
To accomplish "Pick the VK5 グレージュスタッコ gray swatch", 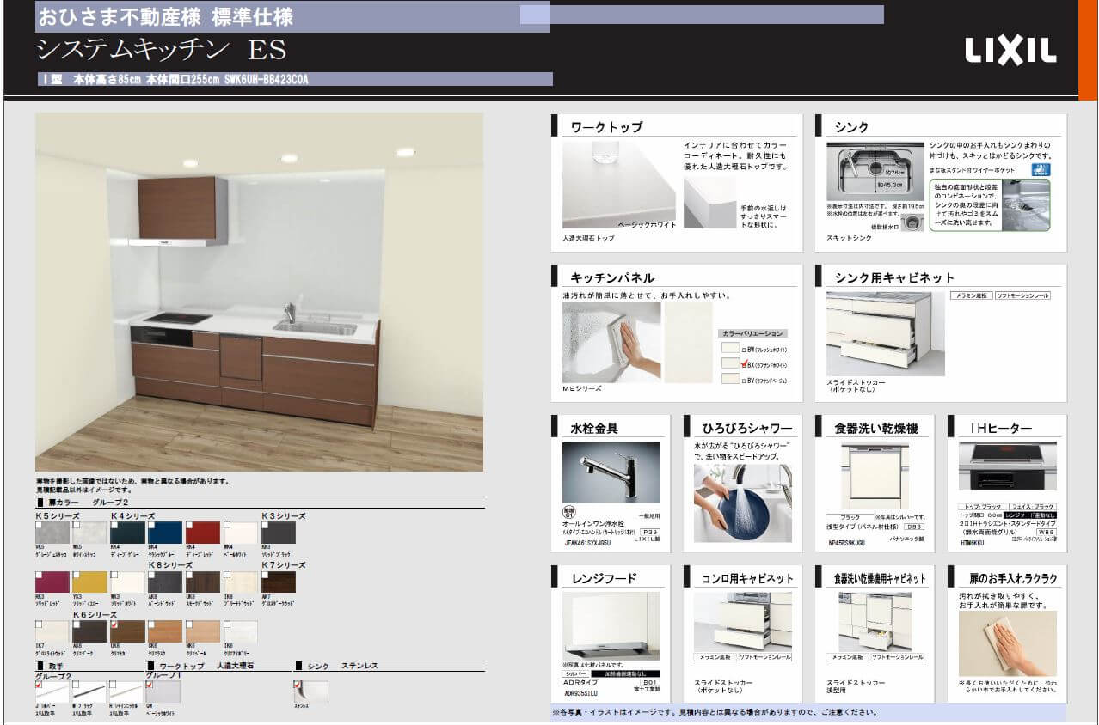I will click(x=52, y=533).
